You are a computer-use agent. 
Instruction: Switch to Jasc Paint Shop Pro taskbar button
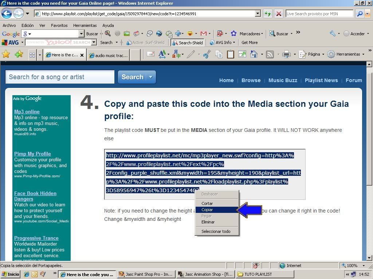(x=146, y=274)
